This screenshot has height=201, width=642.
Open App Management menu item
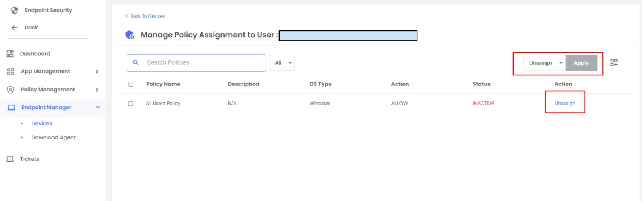click(x=46, y=72)
